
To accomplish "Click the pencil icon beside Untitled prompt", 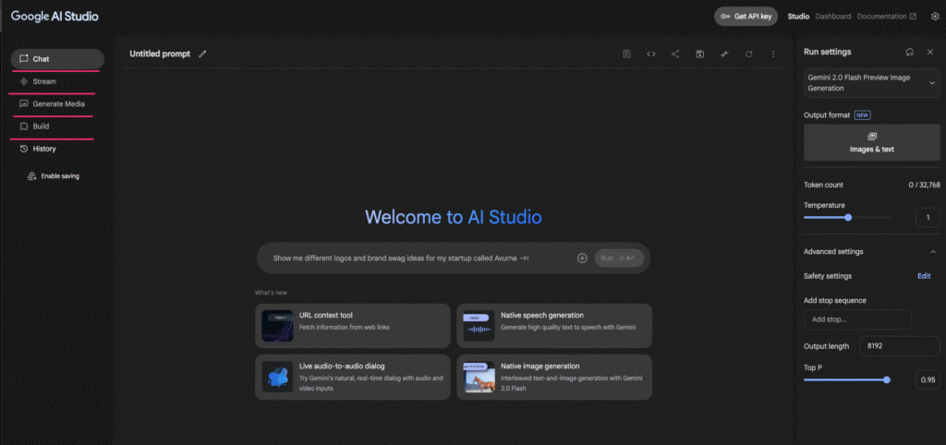I will tap(202, 54).
